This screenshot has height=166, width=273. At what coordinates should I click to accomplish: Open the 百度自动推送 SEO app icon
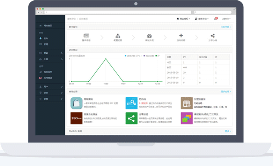click(x=76, y=118)
